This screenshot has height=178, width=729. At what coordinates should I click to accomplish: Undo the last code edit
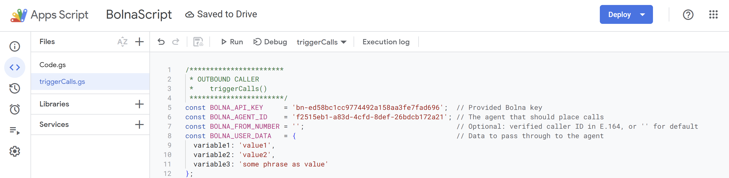(x=161, y=41)
